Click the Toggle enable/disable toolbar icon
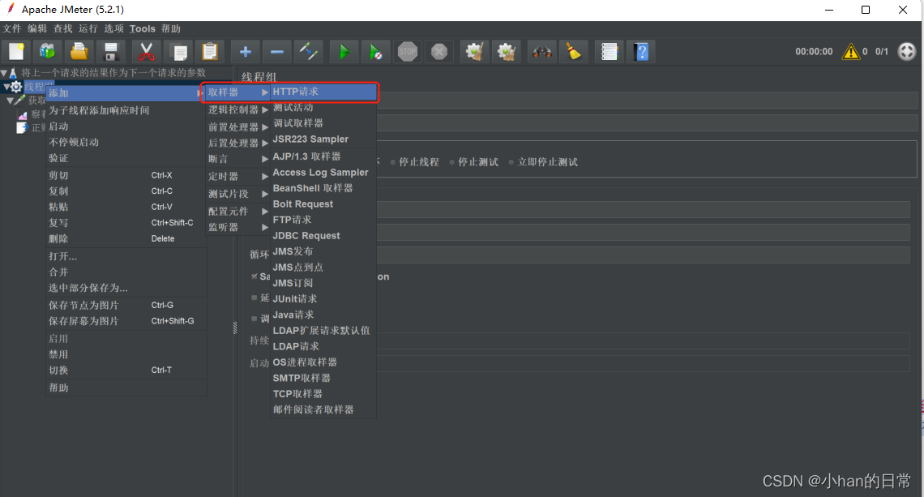This screenshot has height=497, width=924. [308, 52]
